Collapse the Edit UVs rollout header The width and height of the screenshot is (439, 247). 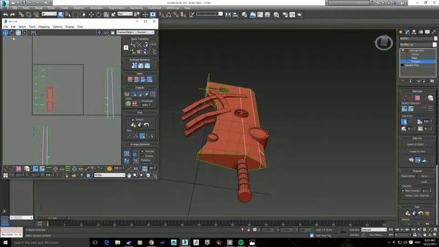417,139
